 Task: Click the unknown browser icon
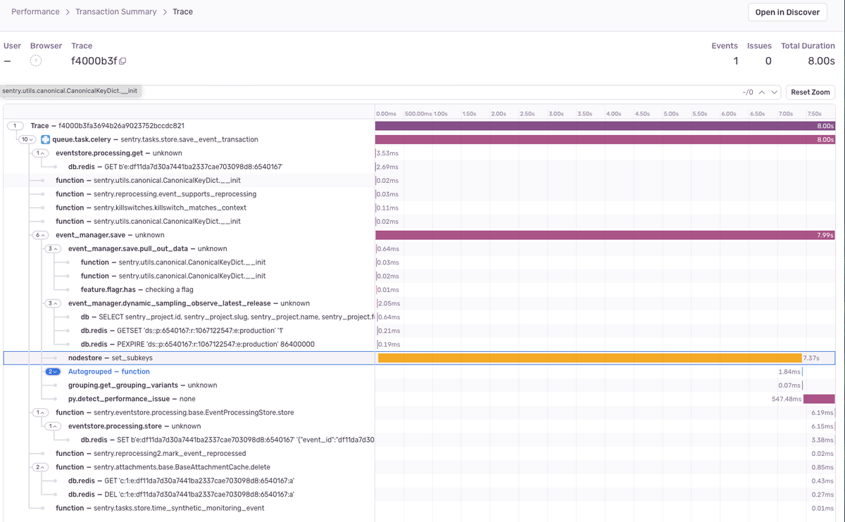36,61
